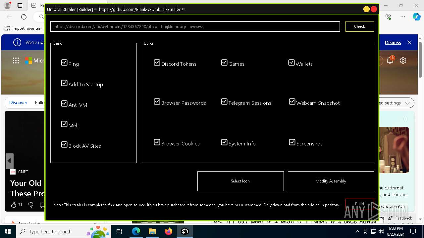The width and height of the screenshot is (424, 238).
Task: Open File Explorer from the taskbar
Action: pyautogui.click(x=152, y=231)
